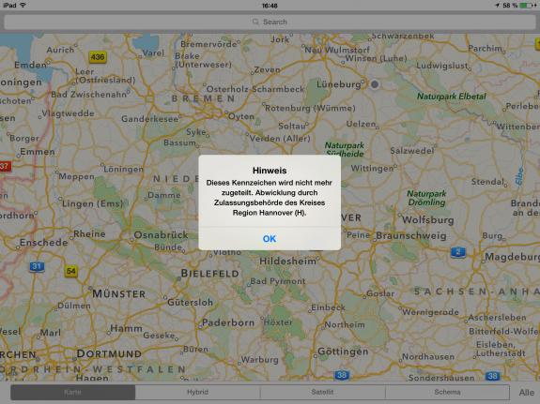Select the Satellit view tab
The height and width of the screenshot is (404, 540).
322,392
